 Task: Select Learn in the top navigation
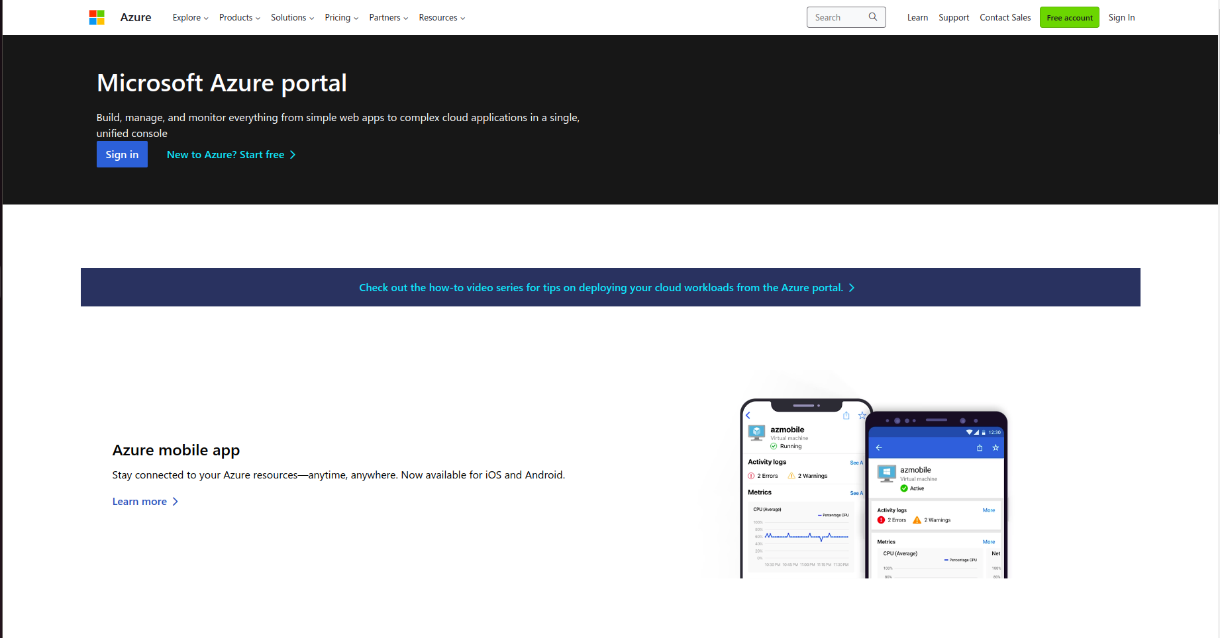tap(917, 17)
